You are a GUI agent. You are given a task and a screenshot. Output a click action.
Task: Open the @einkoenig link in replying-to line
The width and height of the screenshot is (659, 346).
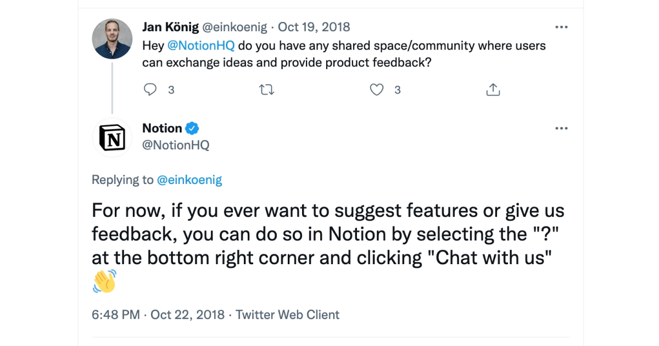coord(190,180)
